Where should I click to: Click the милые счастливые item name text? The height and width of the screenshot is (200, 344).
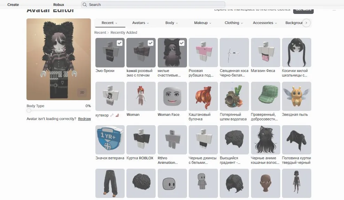coord(169,73)
